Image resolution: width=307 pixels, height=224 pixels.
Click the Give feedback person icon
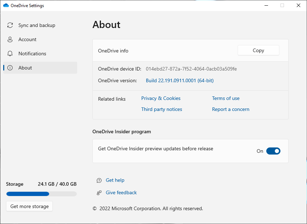(99, 193)
